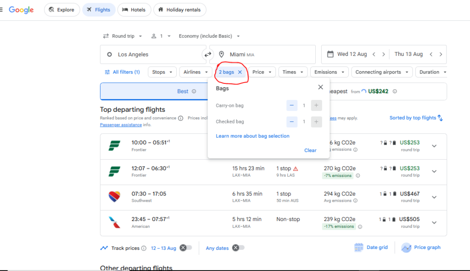Viewport: 470px width, 271px height.
Task: Go to the Google logo homepage
Action: coord(21,10)
